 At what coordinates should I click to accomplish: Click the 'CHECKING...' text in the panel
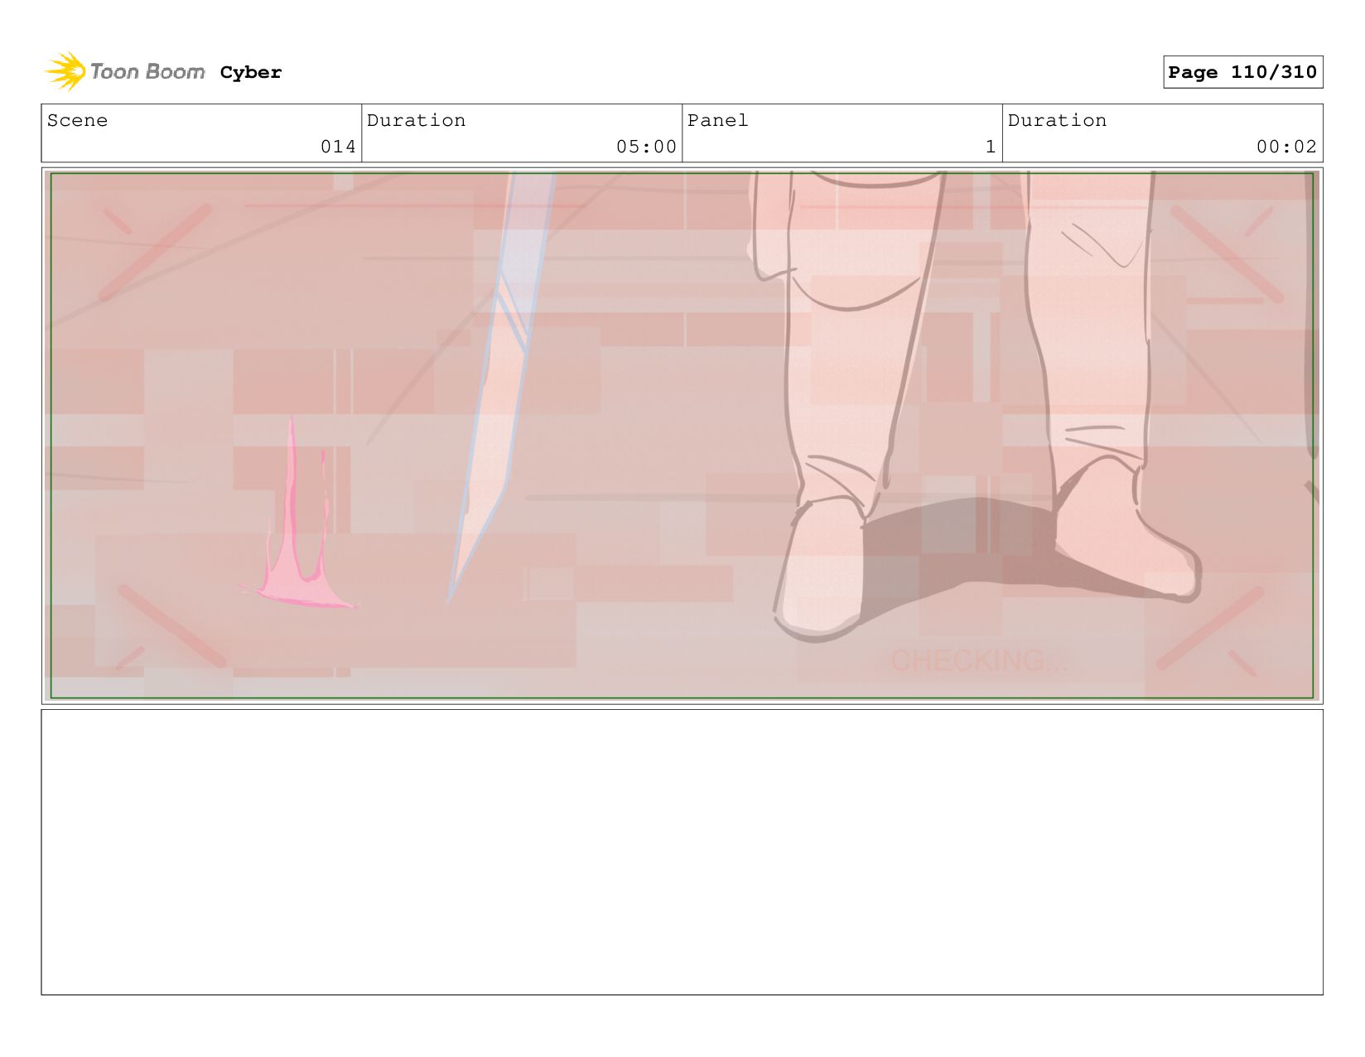[978, 660]
